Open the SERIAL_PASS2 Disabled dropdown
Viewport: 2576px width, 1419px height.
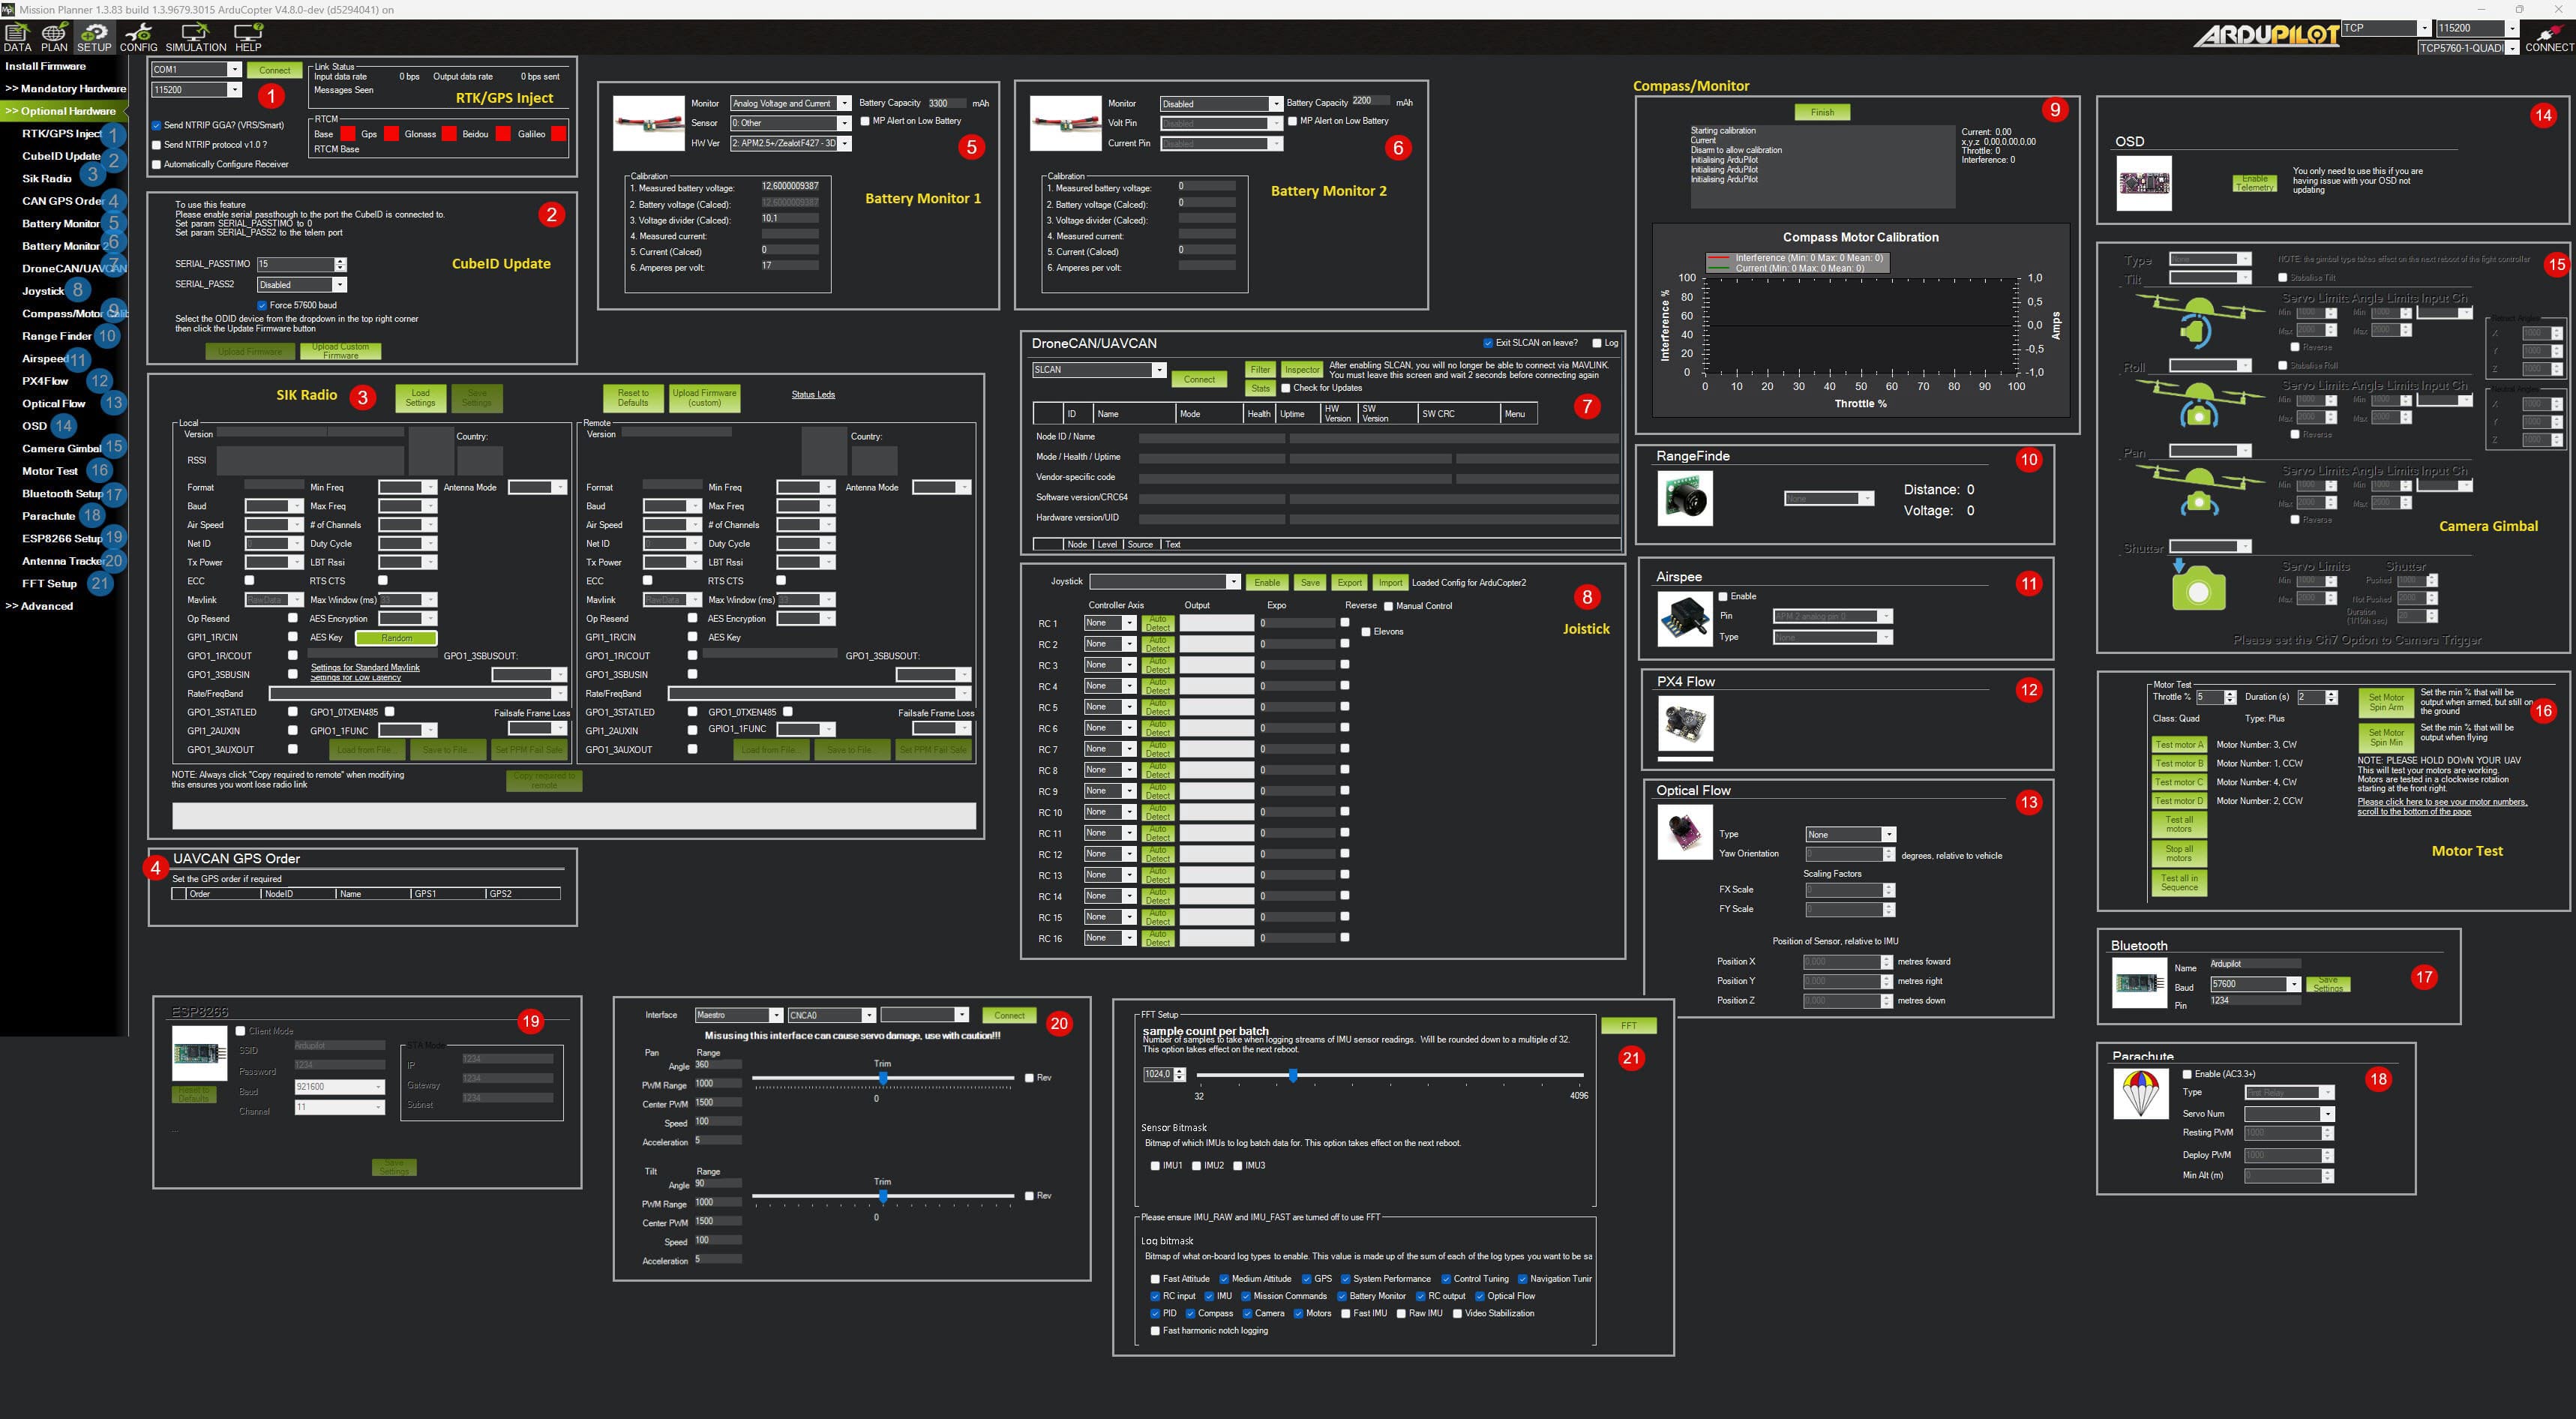click(x=301, y=284)
